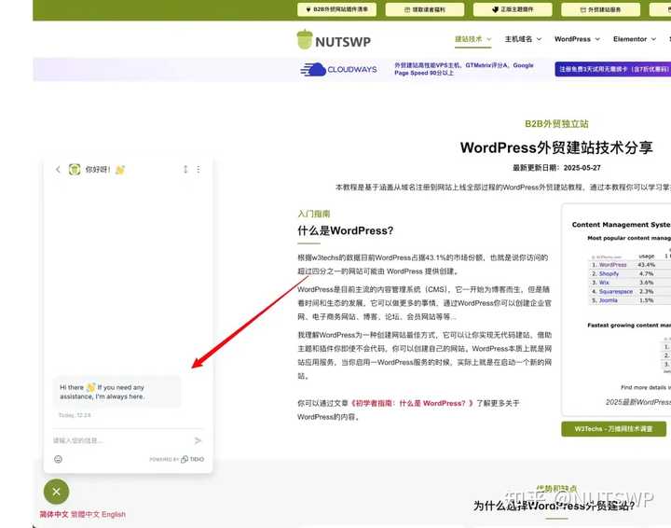The width and height of the screenshot is (671, 528).
Task: Expand the 主机域名 dropdown menu
Action: (523, 39)
